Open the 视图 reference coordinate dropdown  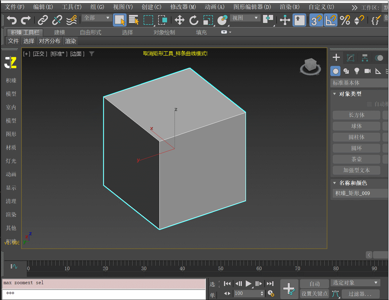[245, 18]
